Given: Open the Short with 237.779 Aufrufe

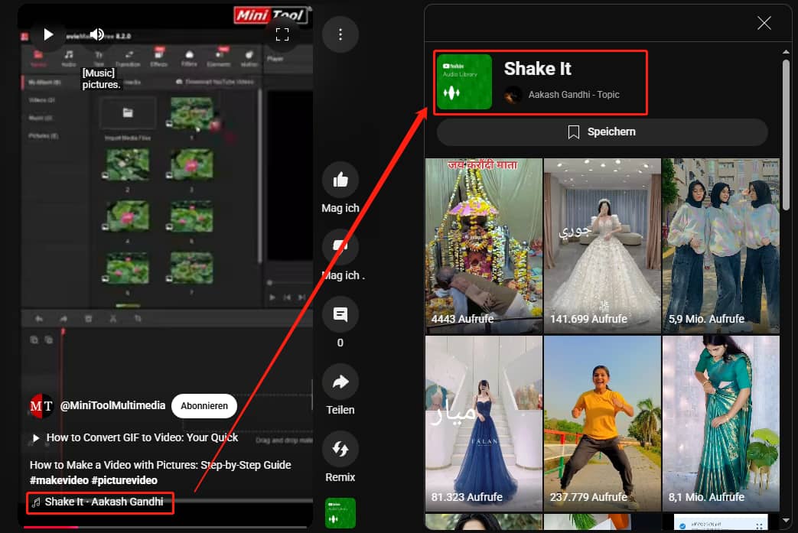Looking at the screenshot, I should 602,423.
